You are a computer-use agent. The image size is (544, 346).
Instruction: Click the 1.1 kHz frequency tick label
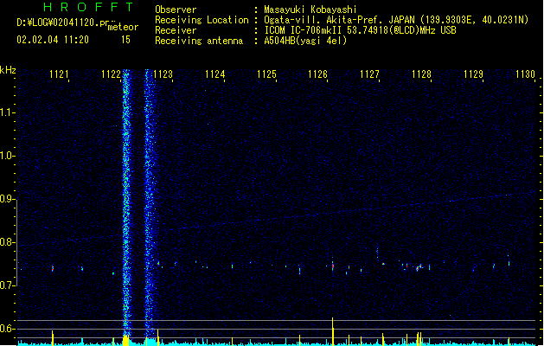(7, 112)
